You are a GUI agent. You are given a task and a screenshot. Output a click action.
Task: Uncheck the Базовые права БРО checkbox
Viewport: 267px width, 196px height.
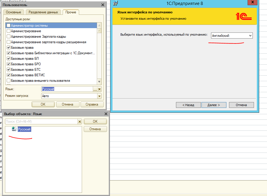click(x=8, y=64)
